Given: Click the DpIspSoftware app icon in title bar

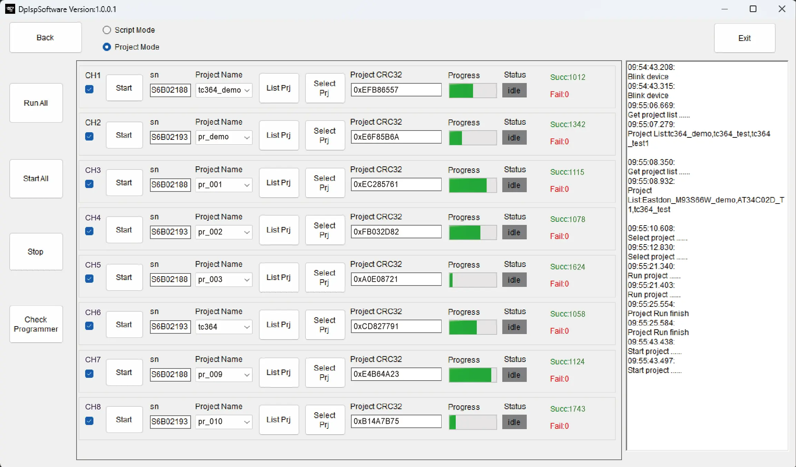Looking at the screenshot, I should click(x=10, y=9).
